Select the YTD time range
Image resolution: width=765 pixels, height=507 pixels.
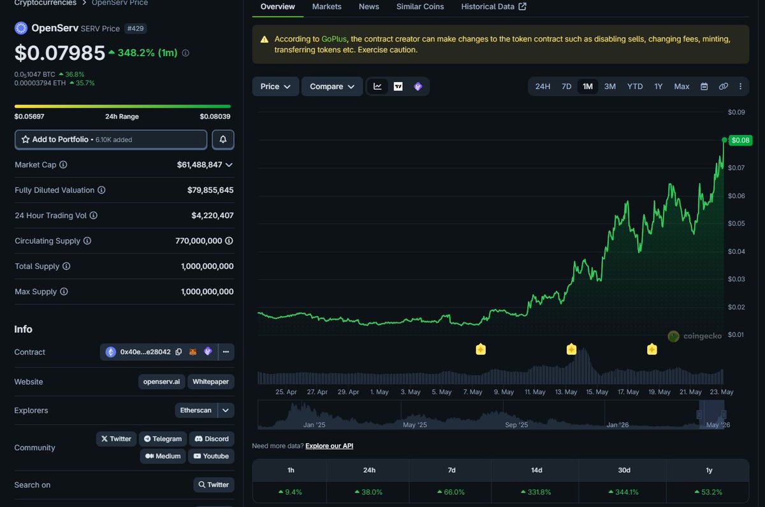635,86
